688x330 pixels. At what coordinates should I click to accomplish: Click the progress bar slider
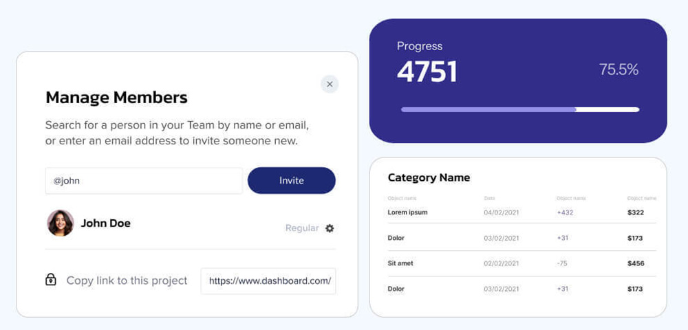[520, 109]
